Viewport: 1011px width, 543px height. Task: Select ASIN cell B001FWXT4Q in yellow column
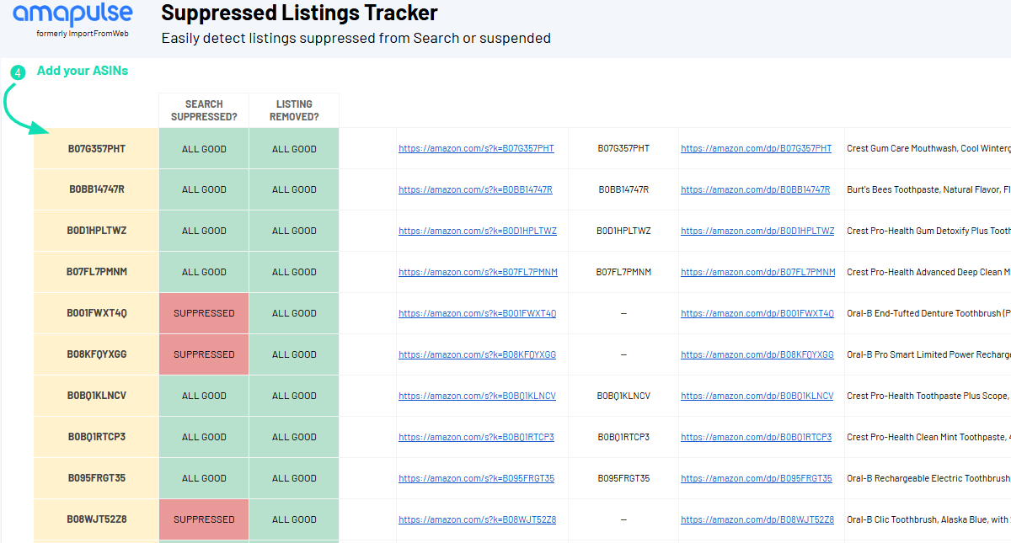click(x=96, y=313)
